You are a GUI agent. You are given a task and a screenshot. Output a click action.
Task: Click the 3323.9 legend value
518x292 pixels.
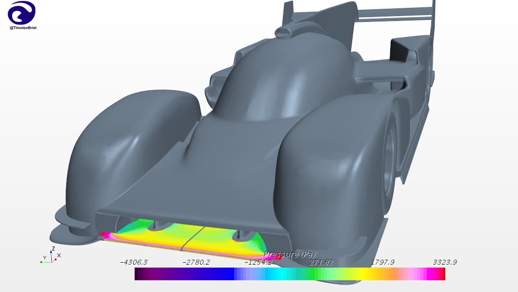coord(445,262)
